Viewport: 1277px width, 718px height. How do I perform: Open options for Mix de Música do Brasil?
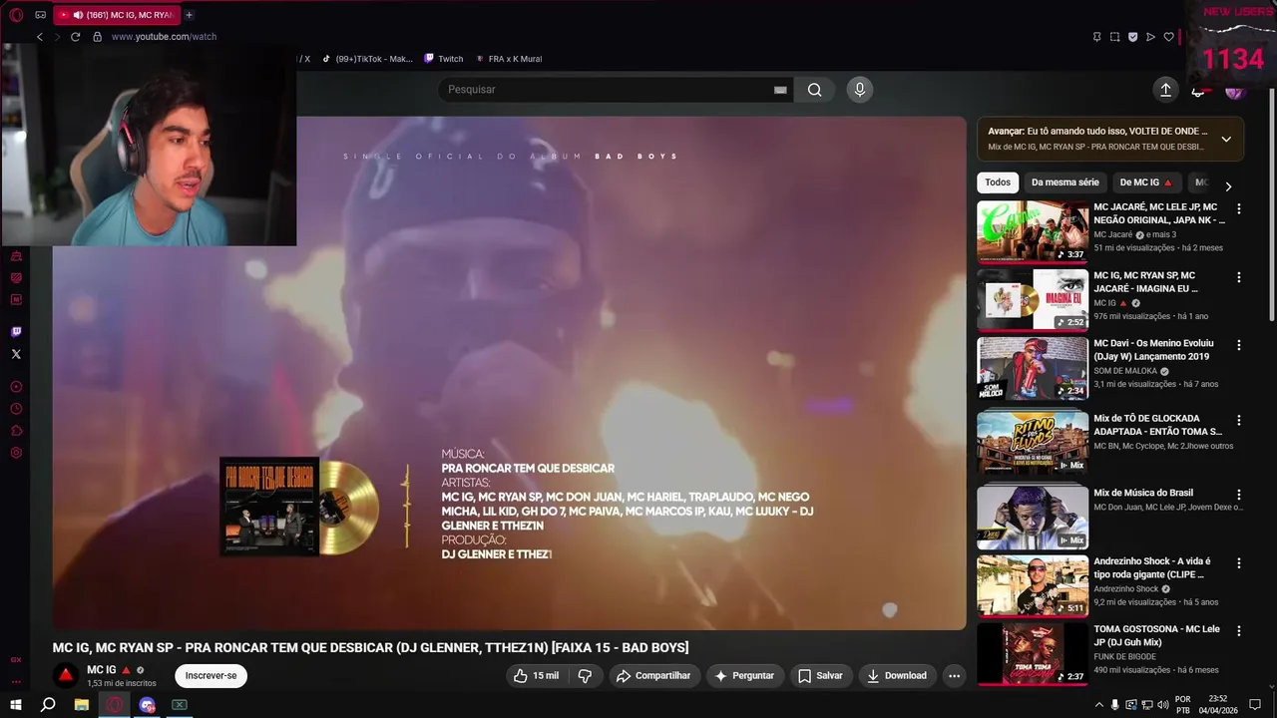point(1239,495)
